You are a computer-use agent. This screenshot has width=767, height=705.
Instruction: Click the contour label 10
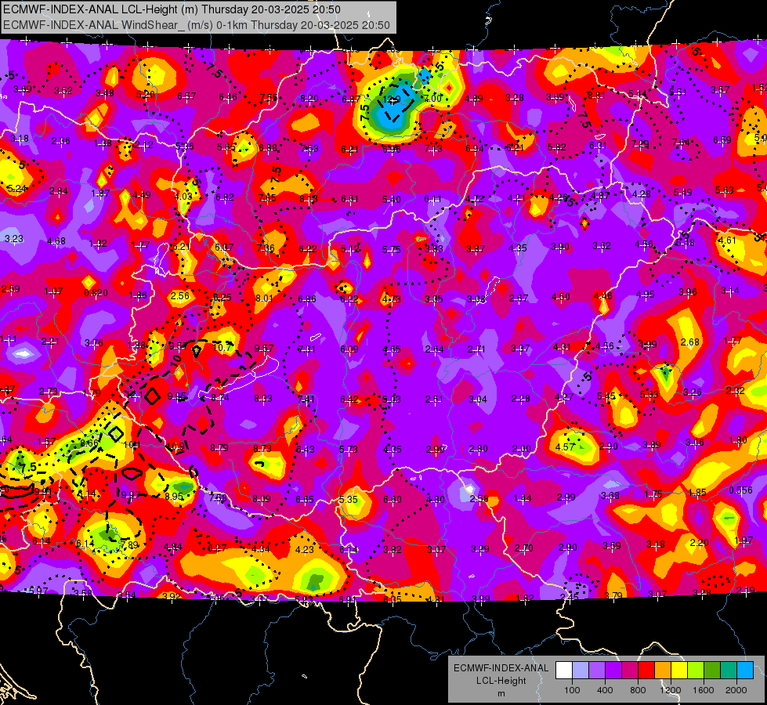176,361
